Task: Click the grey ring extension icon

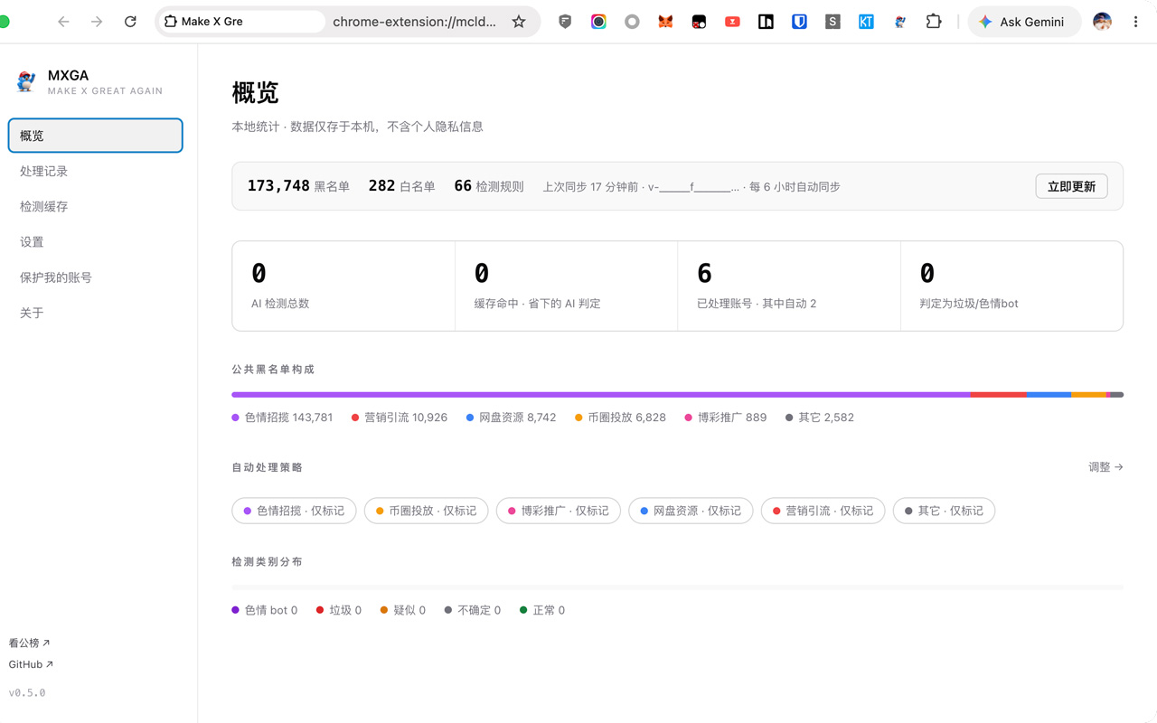Action: click(632, 22)
